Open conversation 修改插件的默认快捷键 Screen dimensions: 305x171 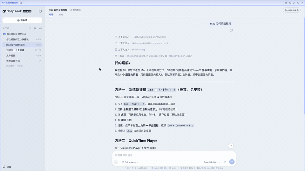(x=22, y=39)
